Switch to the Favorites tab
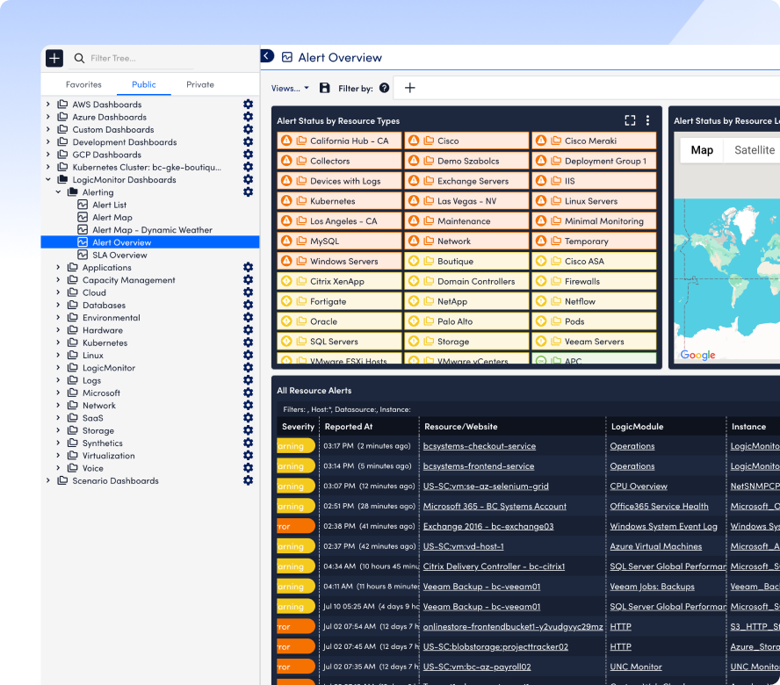 (83, 84)
